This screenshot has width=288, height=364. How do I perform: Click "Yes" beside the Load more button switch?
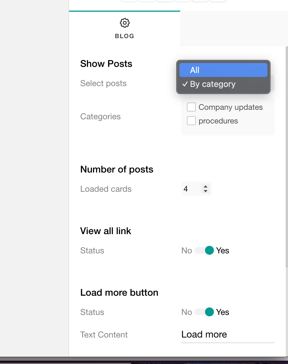[223, 312]
